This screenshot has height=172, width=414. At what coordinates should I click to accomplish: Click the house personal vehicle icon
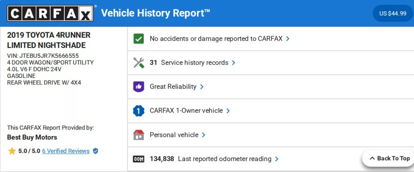coord(139,135)
